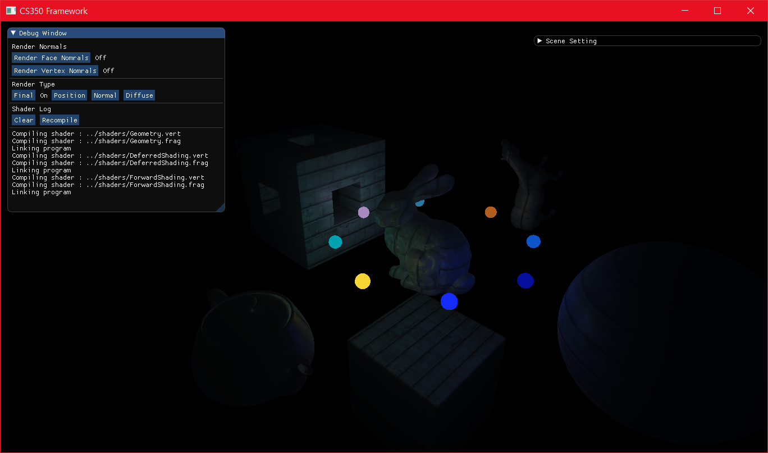Clear the shader log
The image size is (768, 453).
click(24, 120)
